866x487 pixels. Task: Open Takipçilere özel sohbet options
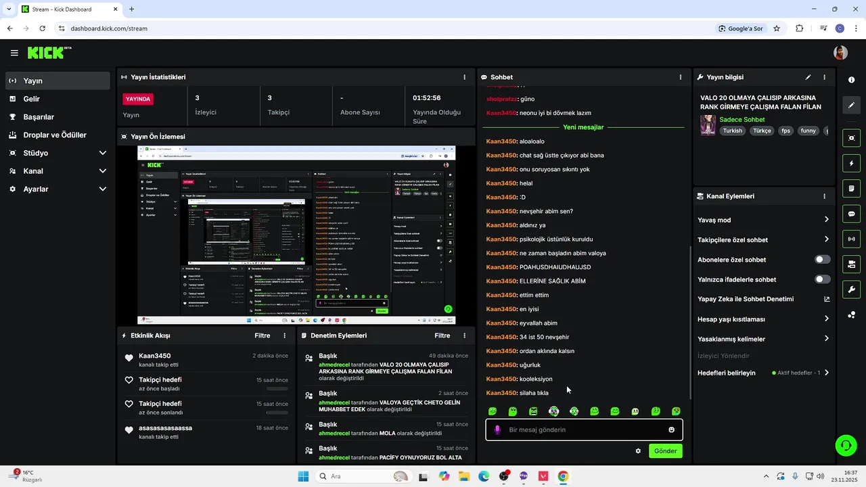[x=763, y=239]
